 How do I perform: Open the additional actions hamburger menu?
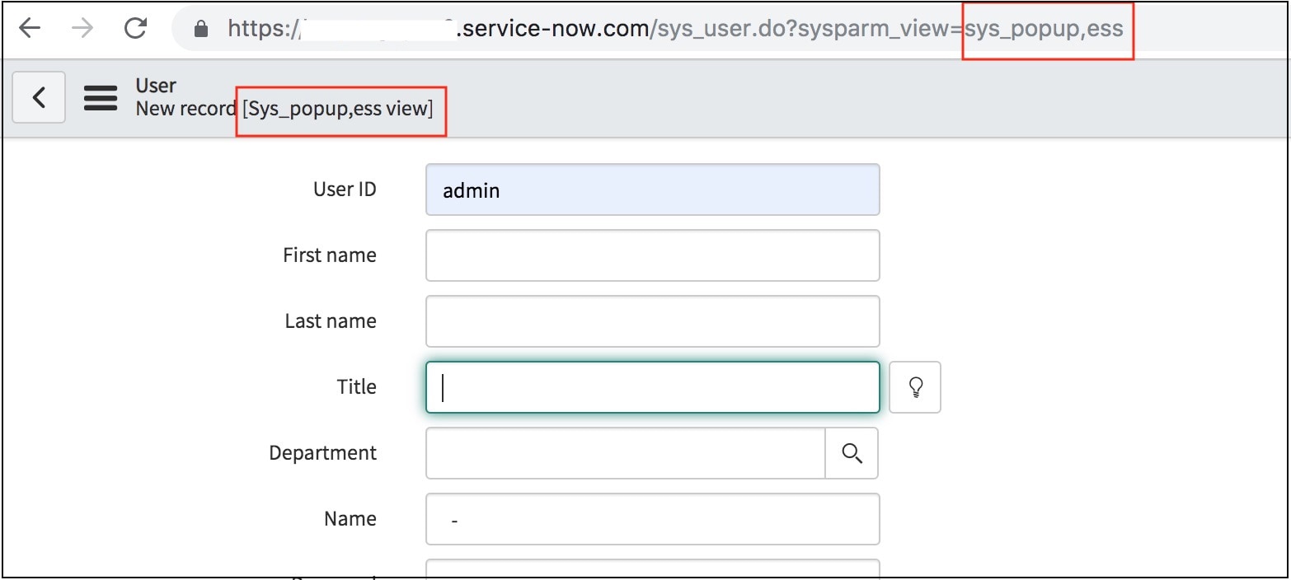pos(100,97)
